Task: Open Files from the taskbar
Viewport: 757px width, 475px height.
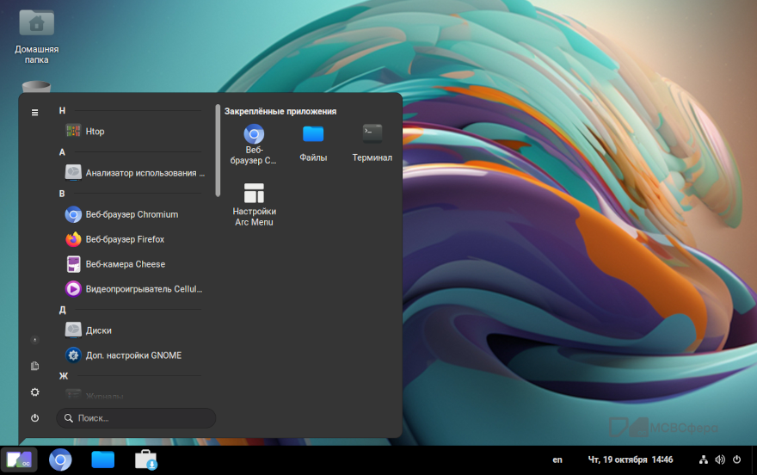Action: [x=103, y=460]
